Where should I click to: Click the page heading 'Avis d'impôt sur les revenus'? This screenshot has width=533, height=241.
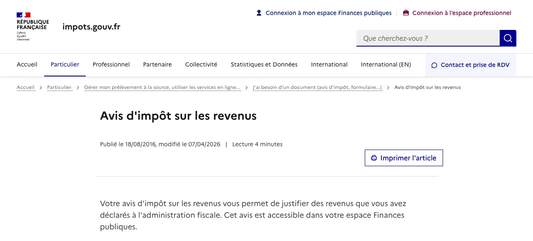point(178,116)
